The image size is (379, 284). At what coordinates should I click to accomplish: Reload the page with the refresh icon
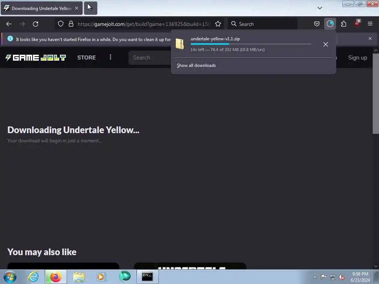[x=36, y=24]
